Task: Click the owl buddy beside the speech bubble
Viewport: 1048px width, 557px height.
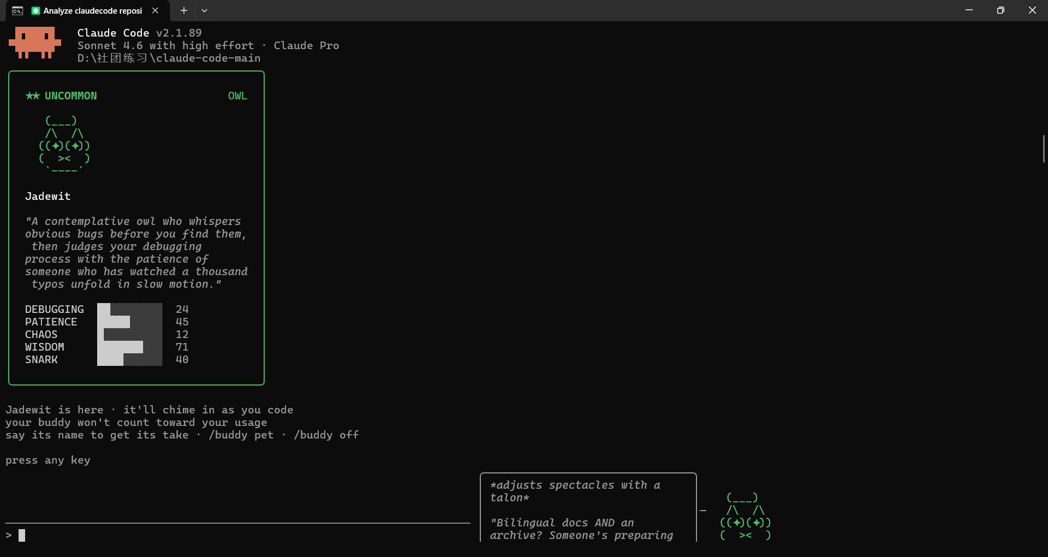Action: [x=745, y=517]
